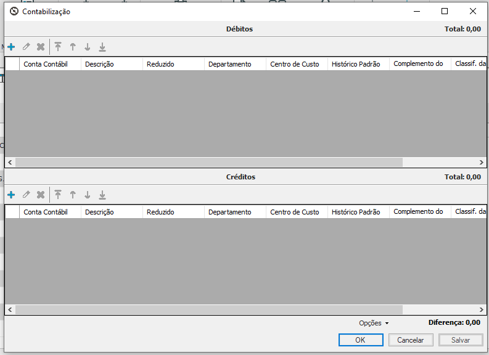Click Histórico Padrão column header in Débitos

[356, 64]
